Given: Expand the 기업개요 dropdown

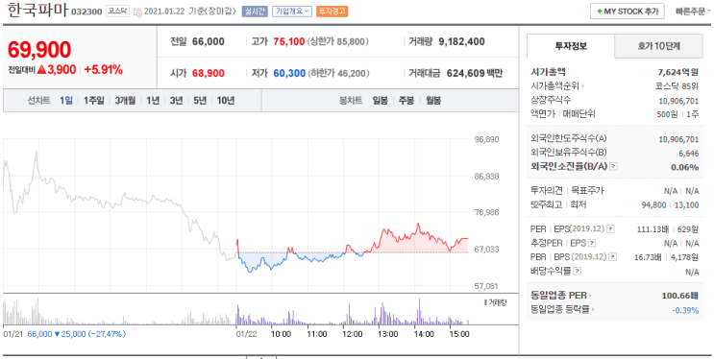Looking at the screenshot, I should pos(292,12).
